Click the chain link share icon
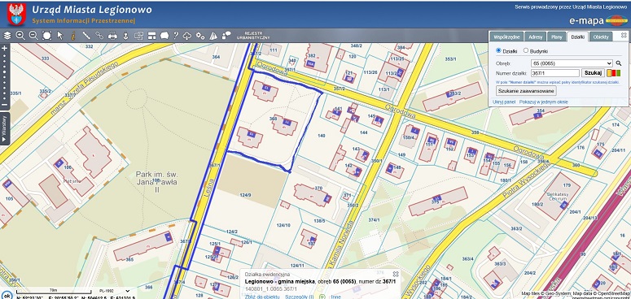Image resolution: width=631 pixels, height=299 pixels. click(99, 35)
